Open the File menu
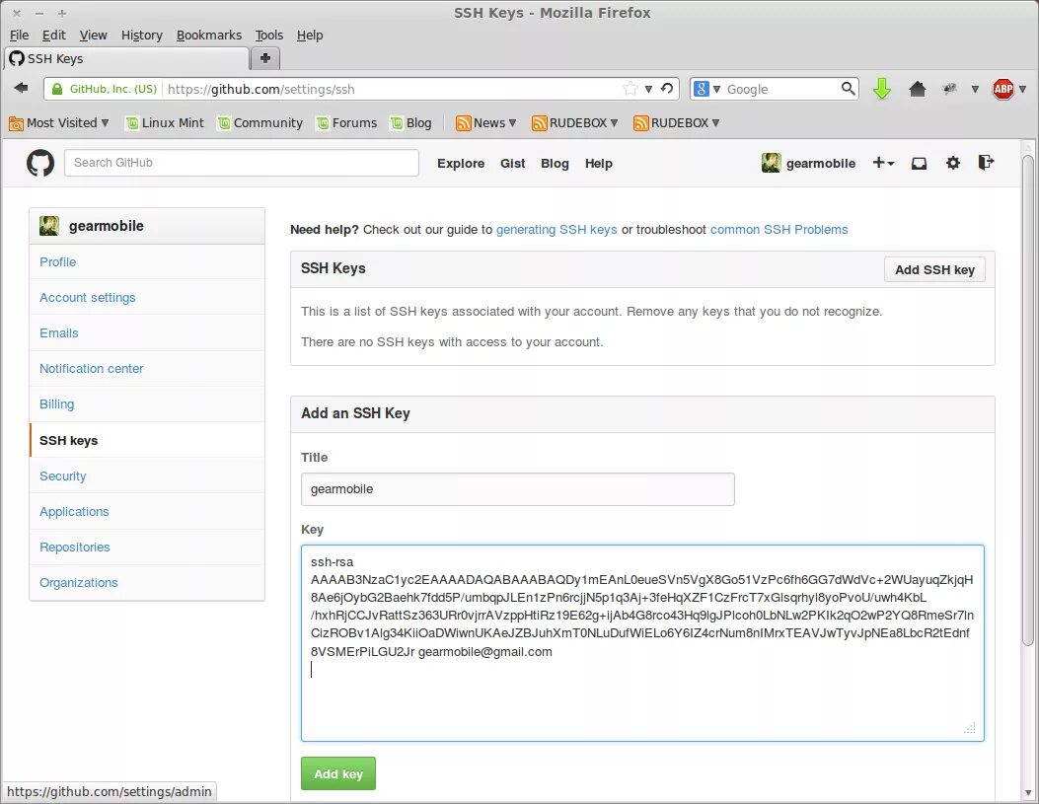The width and height of the screenshot is (1039, 804). pos(19,36)
